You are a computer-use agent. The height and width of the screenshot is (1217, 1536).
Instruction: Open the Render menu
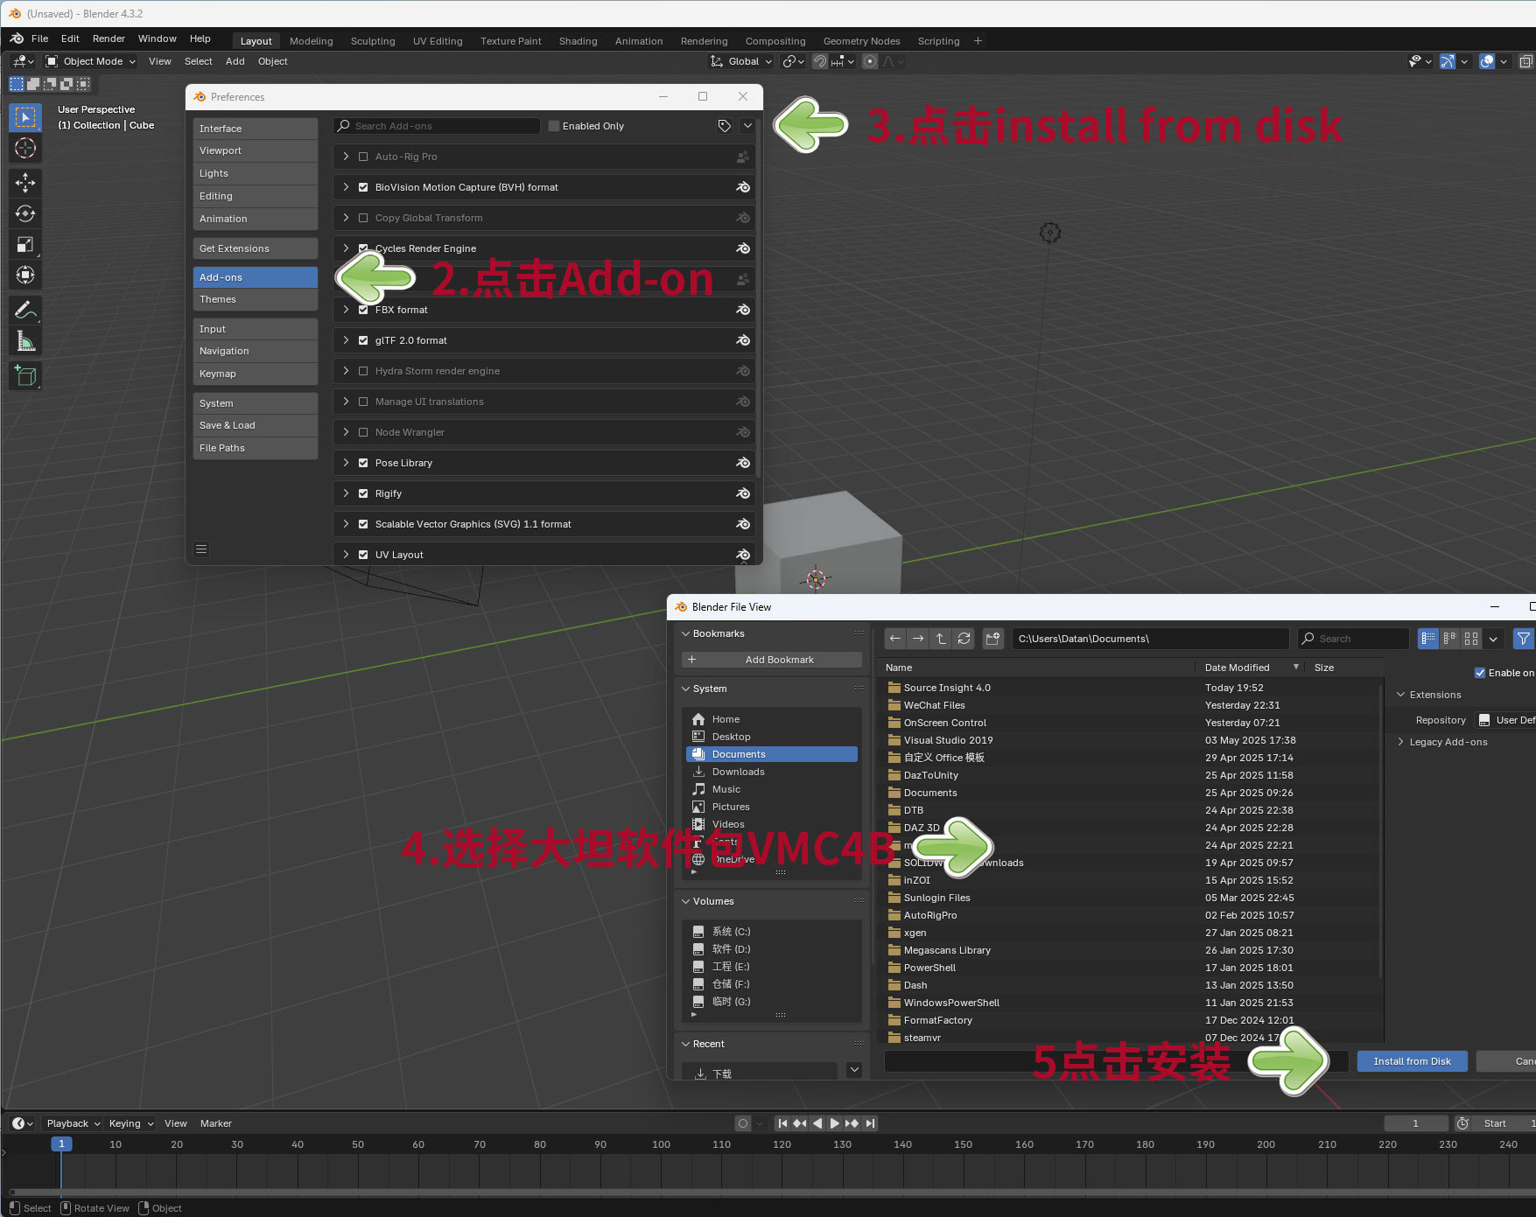[109, 38]
